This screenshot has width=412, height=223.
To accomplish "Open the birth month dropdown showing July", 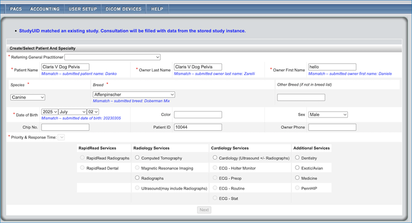I will pos(72,111).
